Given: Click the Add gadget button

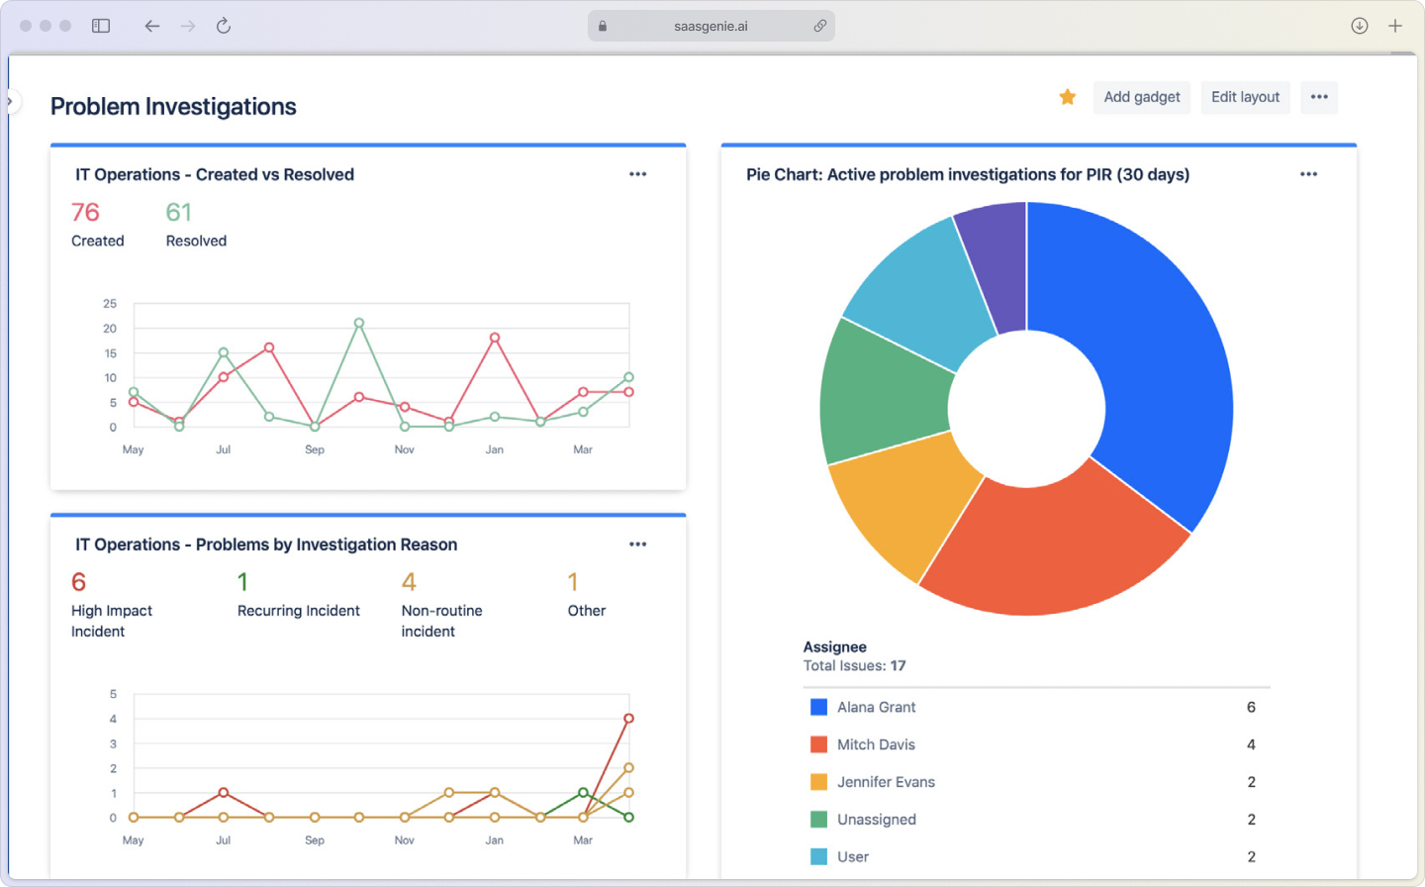Looking at the screenshot, I should (x=1142, y=97).
